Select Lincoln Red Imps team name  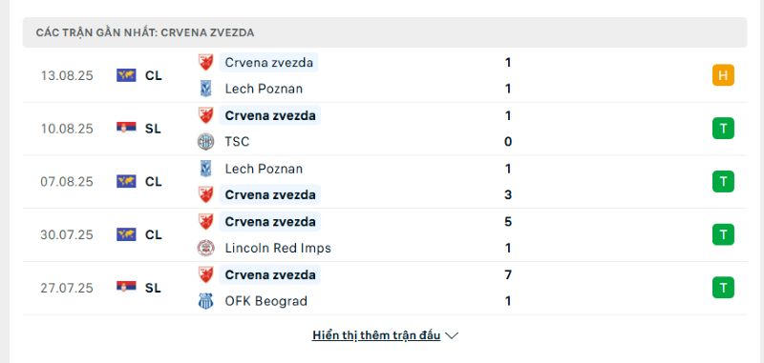[x=278, y=248]
